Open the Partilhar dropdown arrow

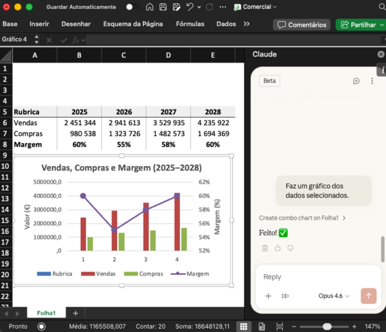click(x=380, y=24)
